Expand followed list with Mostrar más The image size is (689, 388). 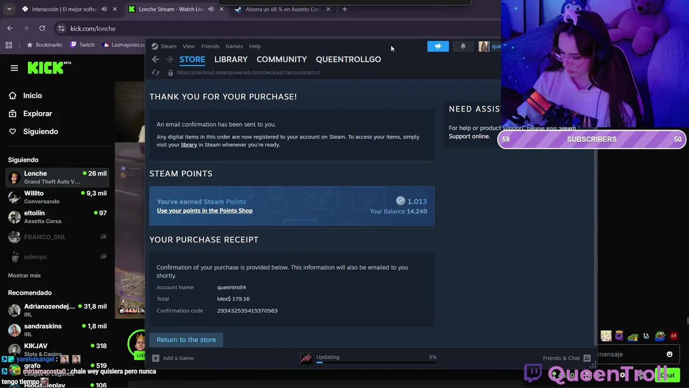(24, 275)
